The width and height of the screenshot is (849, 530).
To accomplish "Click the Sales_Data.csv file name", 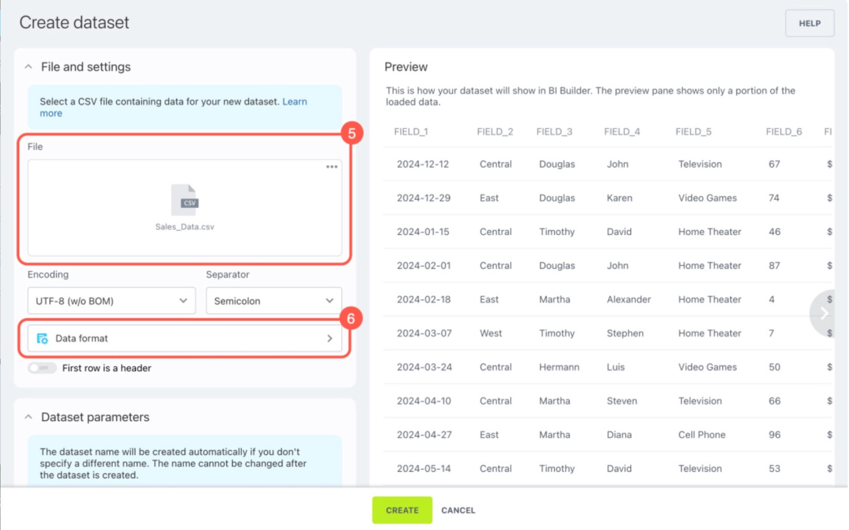I will coord(184,227).
